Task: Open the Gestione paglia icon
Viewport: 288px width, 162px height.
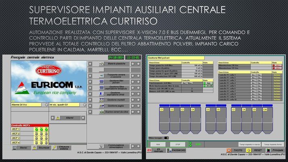Action: coord(102,106)
